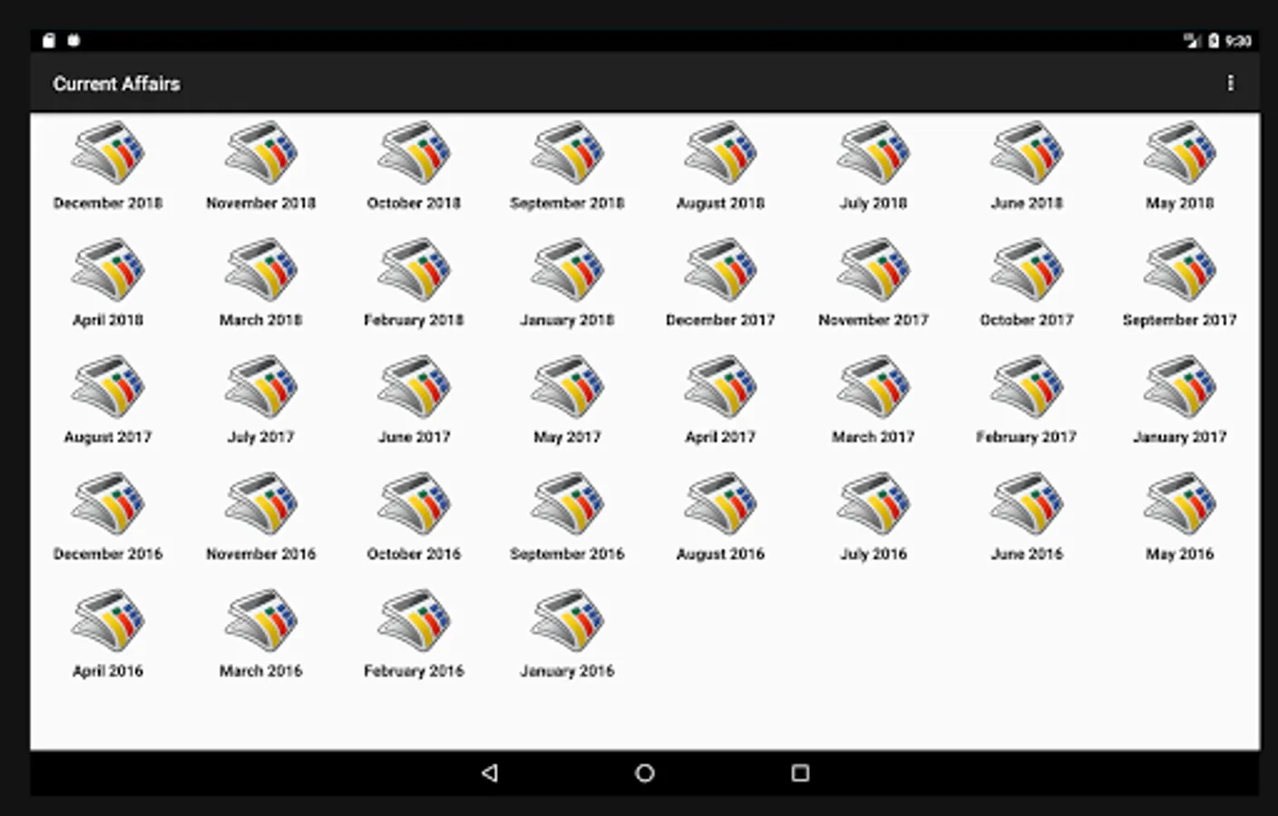Tap the 9:30 clock in status bar

[x=1238, y=41]
